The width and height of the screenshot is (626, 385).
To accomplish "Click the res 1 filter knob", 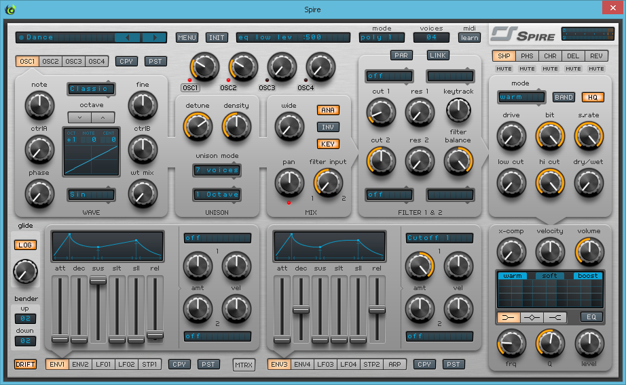I will (420, 112).
